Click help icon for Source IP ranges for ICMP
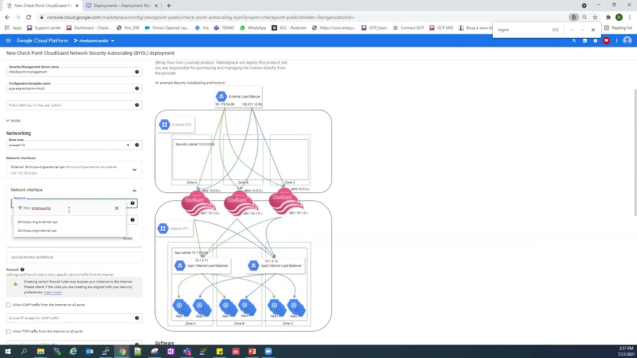This screenshot has height=358, width=637. coord(137,318)
